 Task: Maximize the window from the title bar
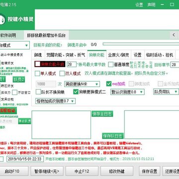pyautogui.click(x=172, y=4)
